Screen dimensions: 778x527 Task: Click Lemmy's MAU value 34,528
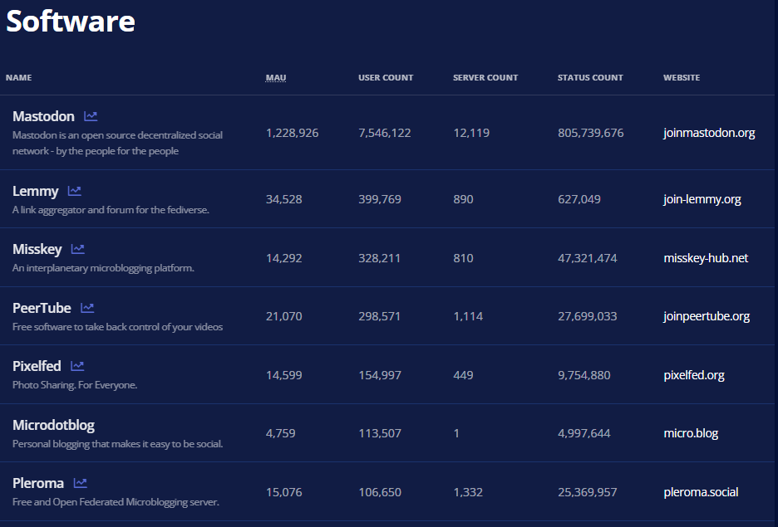coord(283,199)
